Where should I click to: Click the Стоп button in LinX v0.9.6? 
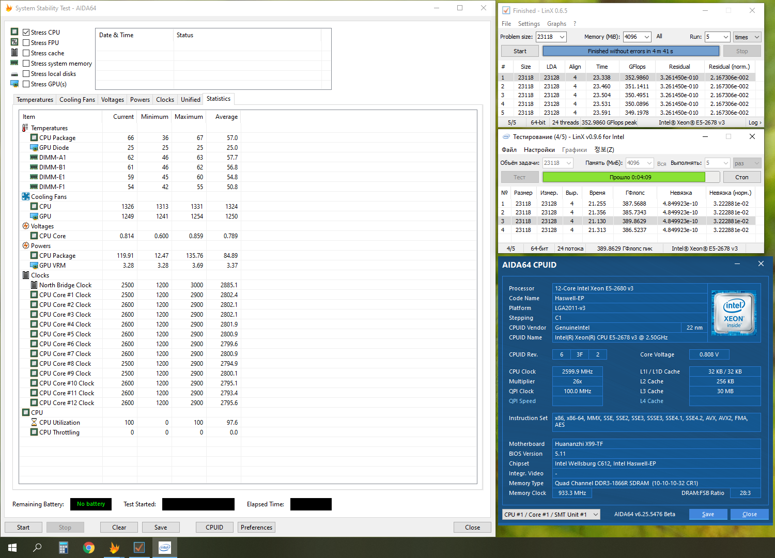coord(742,177)
